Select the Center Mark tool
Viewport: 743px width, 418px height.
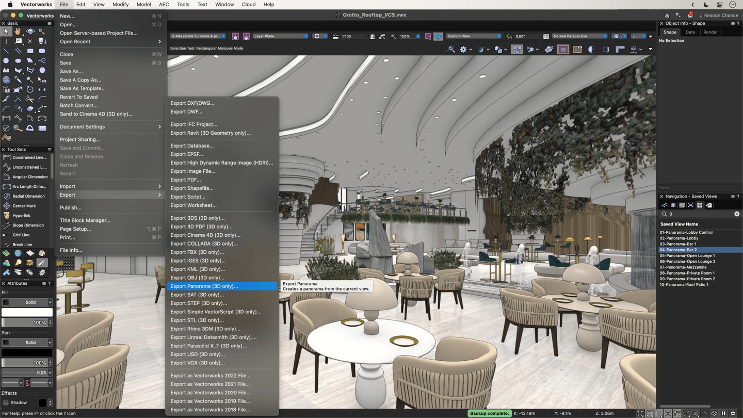23,206
